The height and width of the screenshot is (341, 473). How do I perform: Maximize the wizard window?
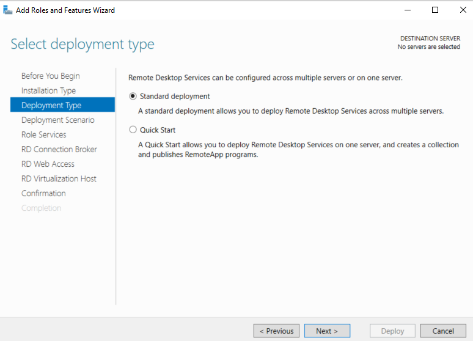(435, 10)
